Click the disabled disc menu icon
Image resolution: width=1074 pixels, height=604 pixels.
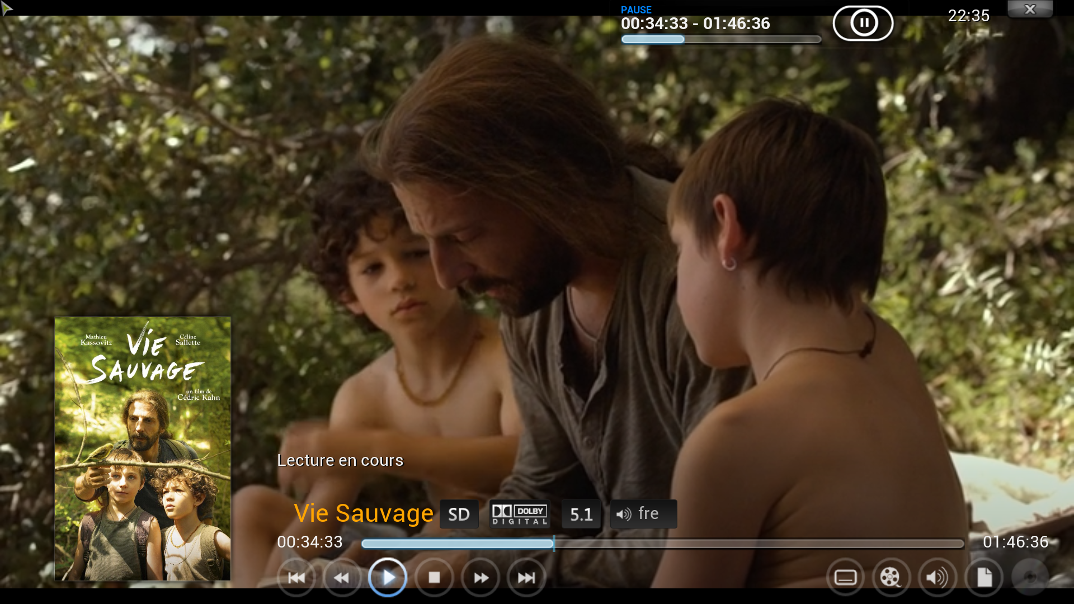tap(1030, 577)
